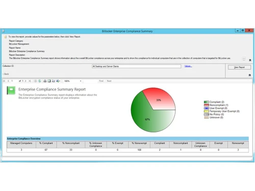The width and height of the screenshot is (255, 191).
Task: Go to the previous report page
Action: click(x=8, y=81)
